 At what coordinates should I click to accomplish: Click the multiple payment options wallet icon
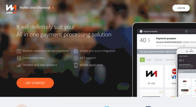(19, 51)
